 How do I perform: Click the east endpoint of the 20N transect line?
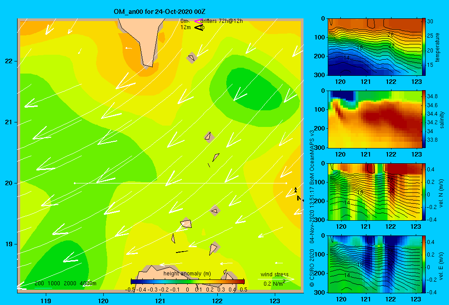click(x=286, y=183)
